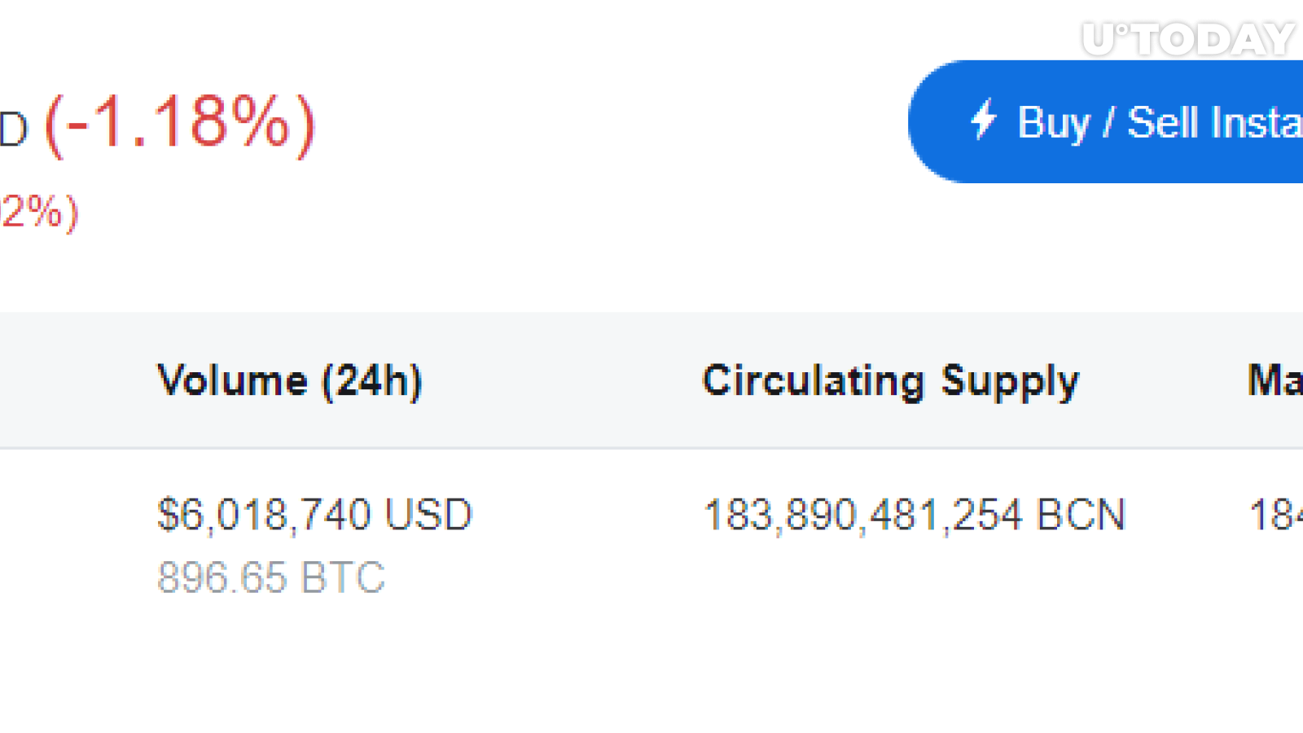Click the Circulating Supply column header
Viewport: 1303px width, 733px height.
pyautogui.click(x=891, y=381)
